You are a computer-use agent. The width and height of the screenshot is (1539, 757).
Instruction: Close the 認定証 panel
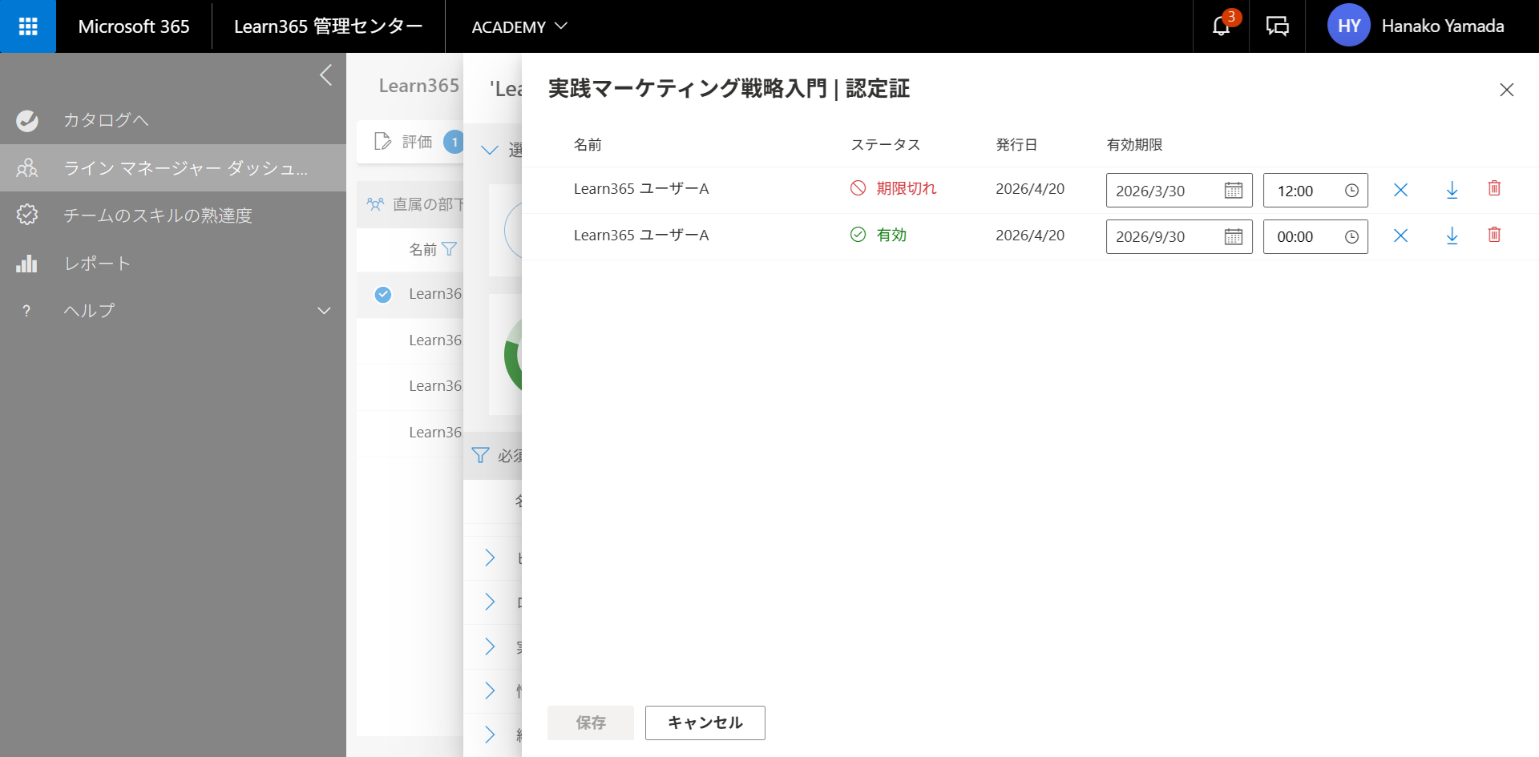coord(1507,90)
